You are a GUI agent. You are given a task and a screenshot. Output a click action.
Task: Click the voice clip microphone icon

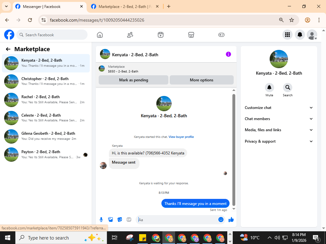tap(101, 220)
